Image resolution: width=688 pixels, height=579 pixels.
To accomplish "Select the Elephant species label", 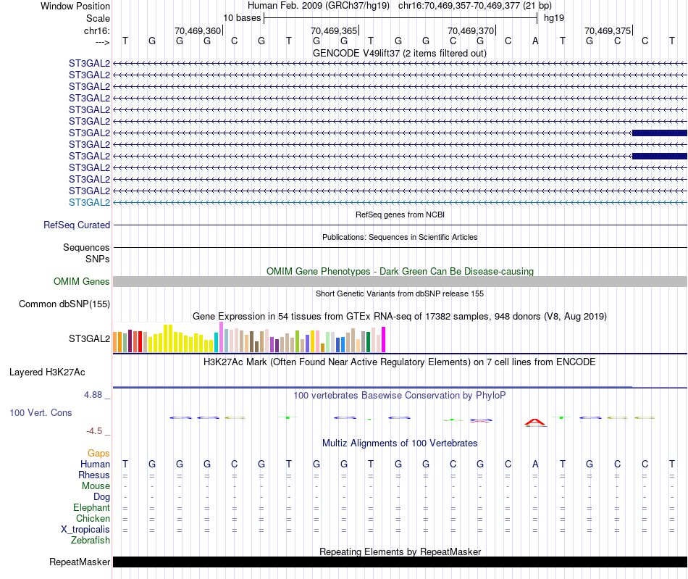I will [91, 507].
